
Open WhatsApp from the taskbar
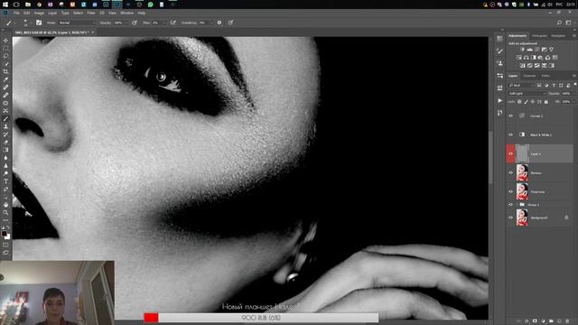[151, 5]
